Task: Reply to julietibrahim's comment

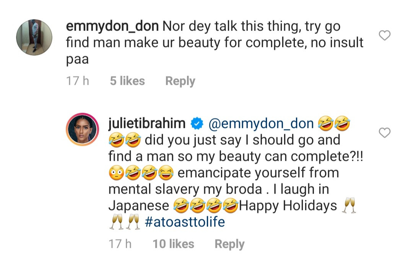Action: (x=229, y=244)
